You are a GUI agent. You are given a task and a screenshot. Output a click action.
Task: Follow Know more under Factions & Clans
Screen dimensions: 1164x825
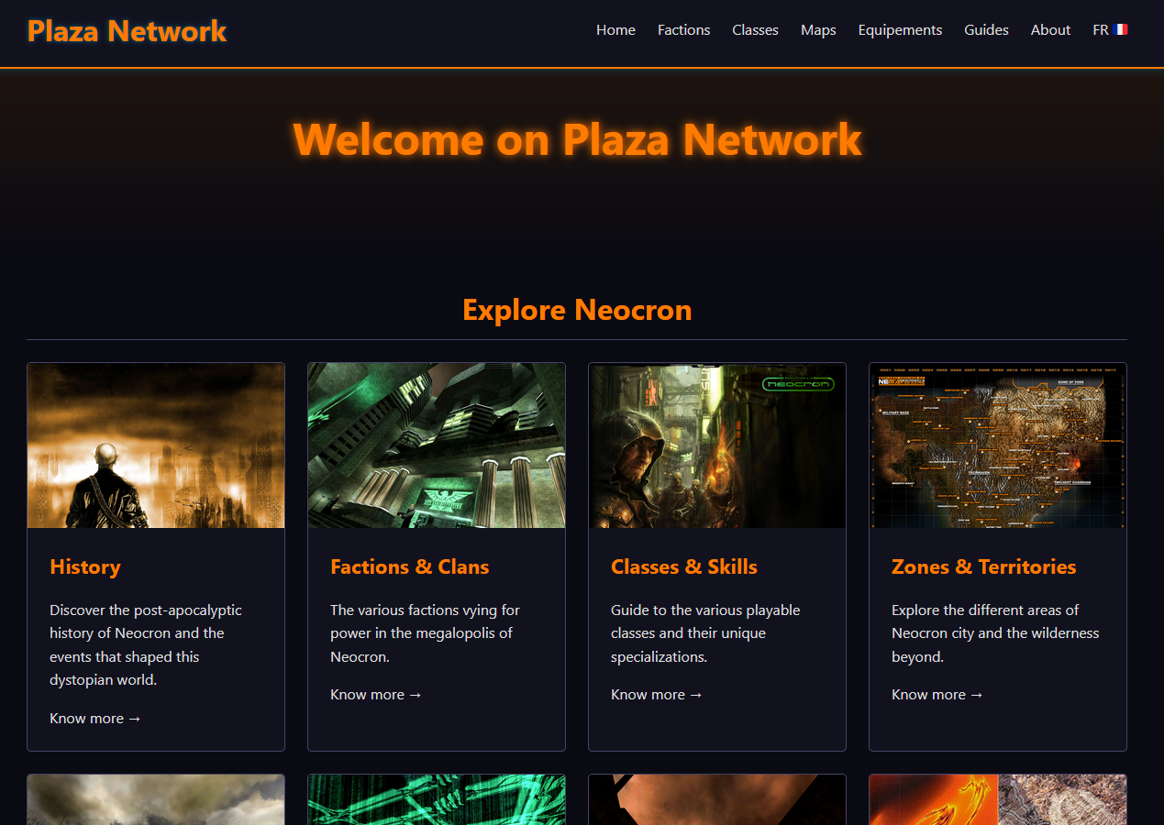(376, 694)
